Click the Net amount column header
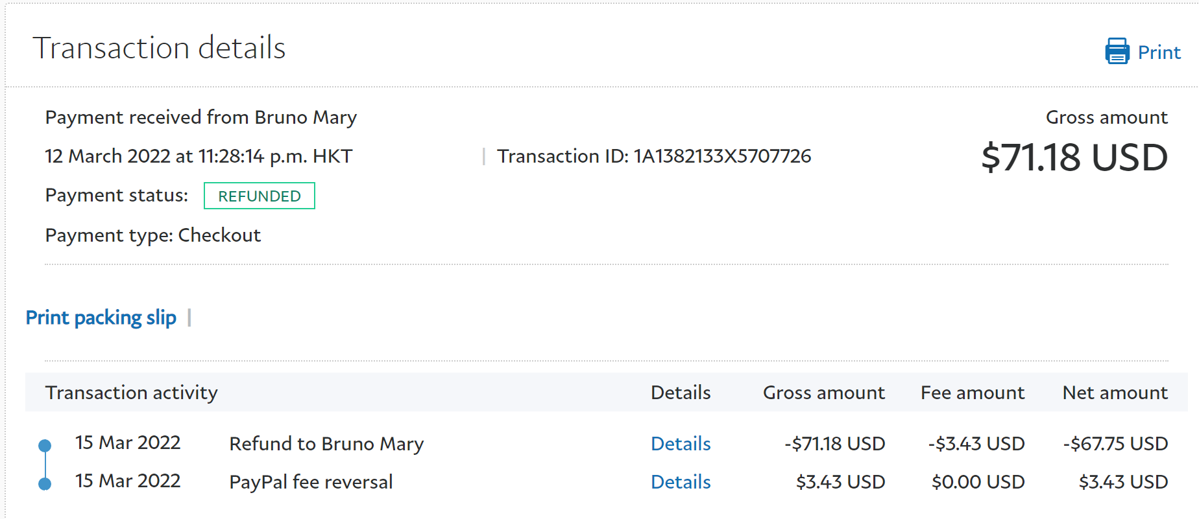 (x=1115, y=393)
